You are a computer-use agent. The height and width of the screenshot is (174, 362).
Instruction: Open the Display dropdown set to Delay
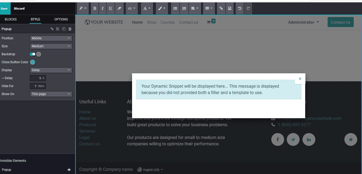click(x=51, y=70)
